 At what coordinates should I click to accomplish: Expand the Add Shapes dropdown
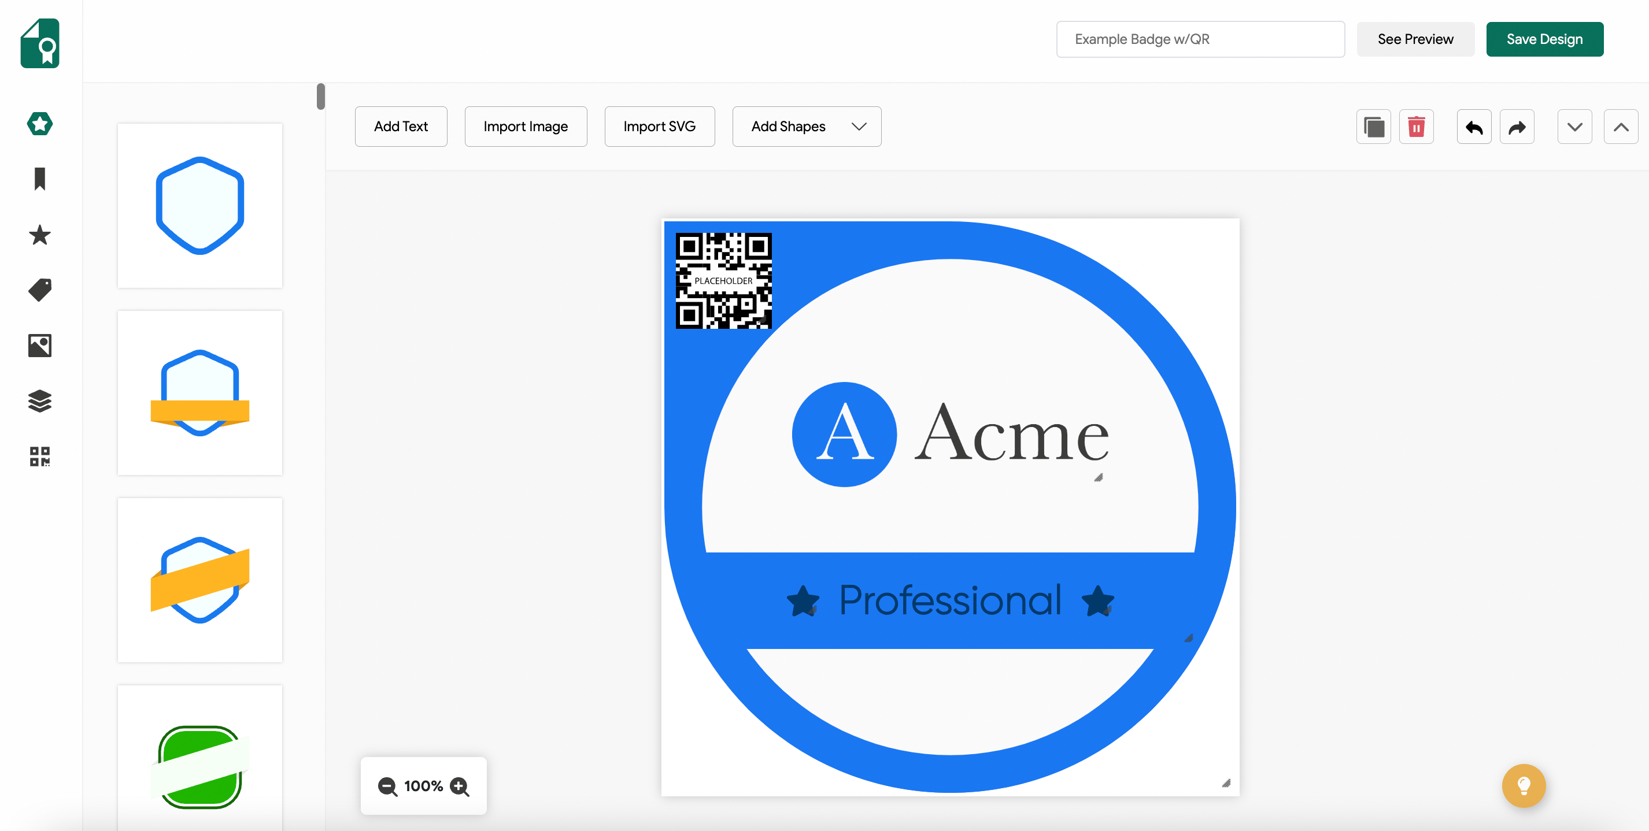tap(806, 127)
